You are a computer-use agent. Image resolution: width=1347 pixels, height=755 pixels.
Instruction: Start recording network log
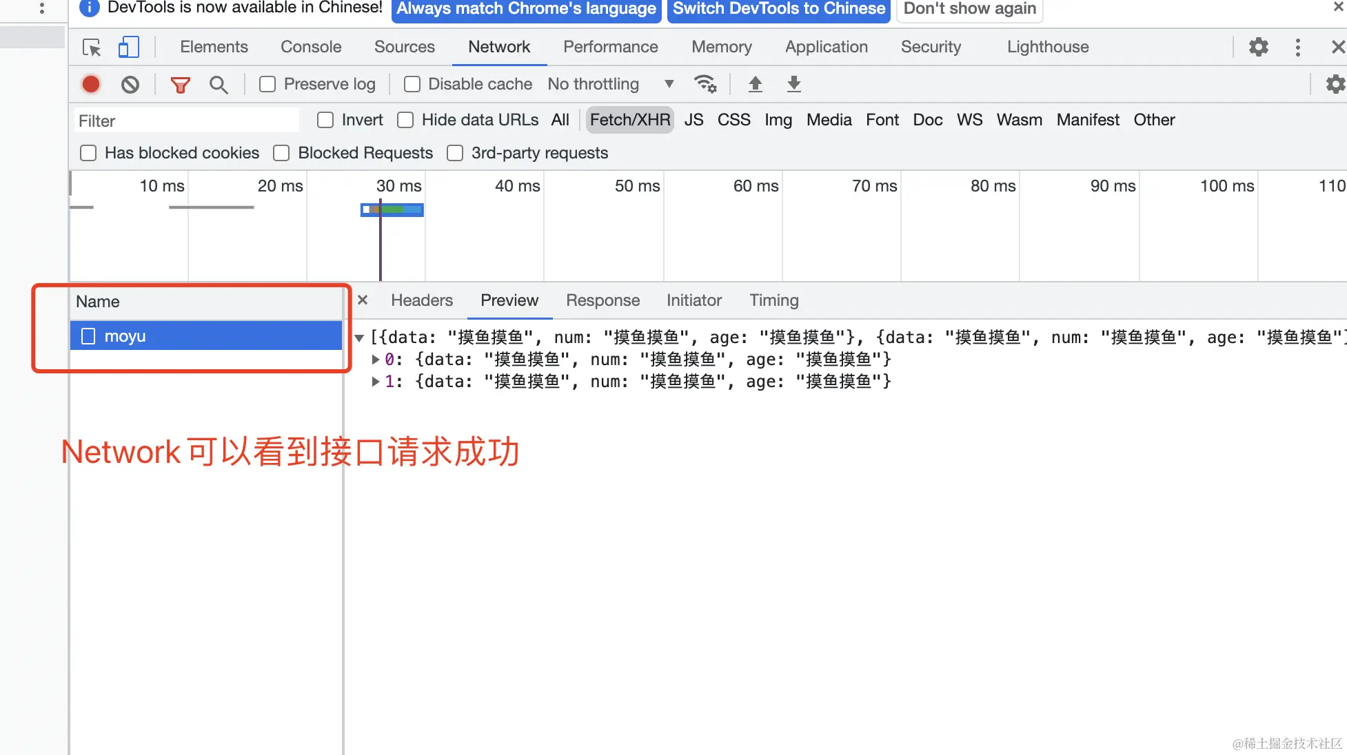[x=90, y=84]
